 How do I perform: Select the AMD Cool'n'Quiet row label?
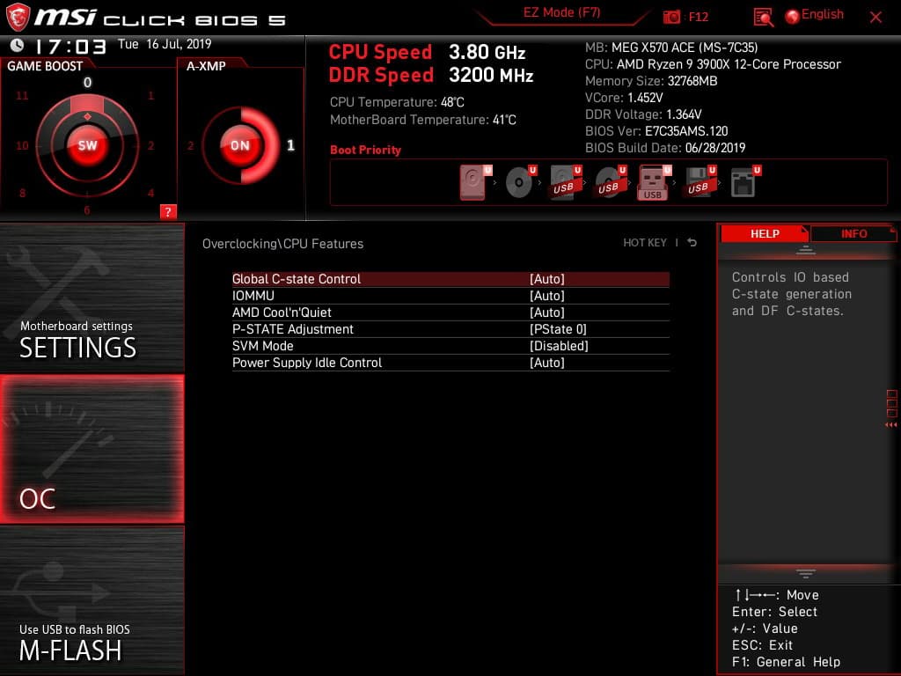tap(282, 312)
